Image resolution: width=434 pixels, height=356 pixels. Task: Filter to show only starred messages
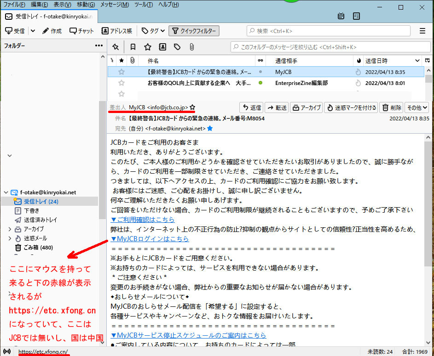[x=148, y=47]
